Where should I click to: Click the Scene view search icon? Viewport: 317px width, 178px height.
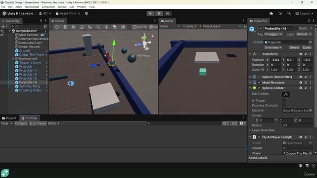pos(98,27)
